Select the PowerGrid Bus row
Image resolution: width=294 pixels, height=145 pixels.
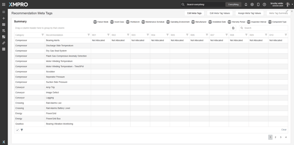coord(151,119)
